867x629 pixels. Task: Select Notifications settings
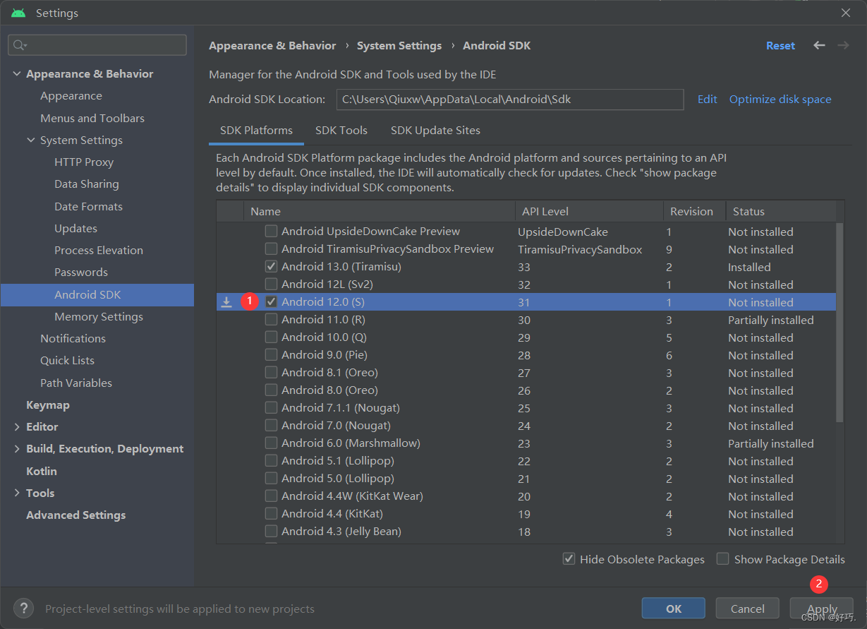click(x=73, y=339)
